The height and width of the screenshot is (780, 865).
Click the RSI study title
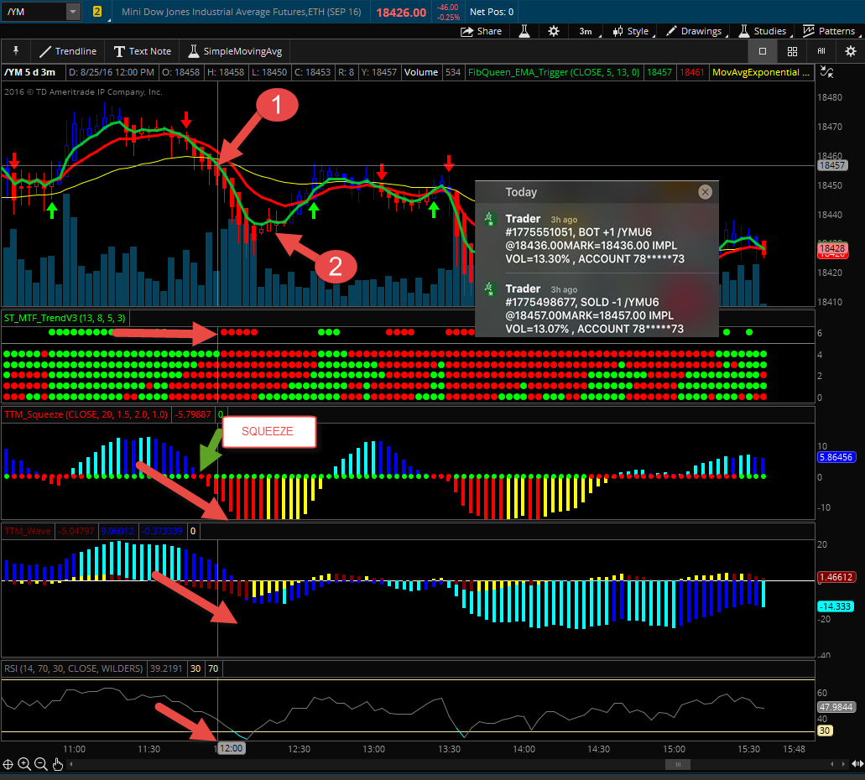(74, 668)
